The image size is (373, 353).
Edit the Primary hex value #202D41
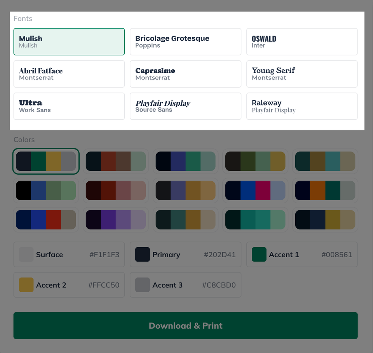coord(220,255)
